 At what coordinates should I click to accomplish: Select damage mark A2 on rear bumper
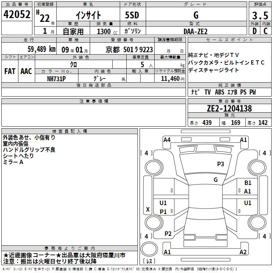[243, 252]
